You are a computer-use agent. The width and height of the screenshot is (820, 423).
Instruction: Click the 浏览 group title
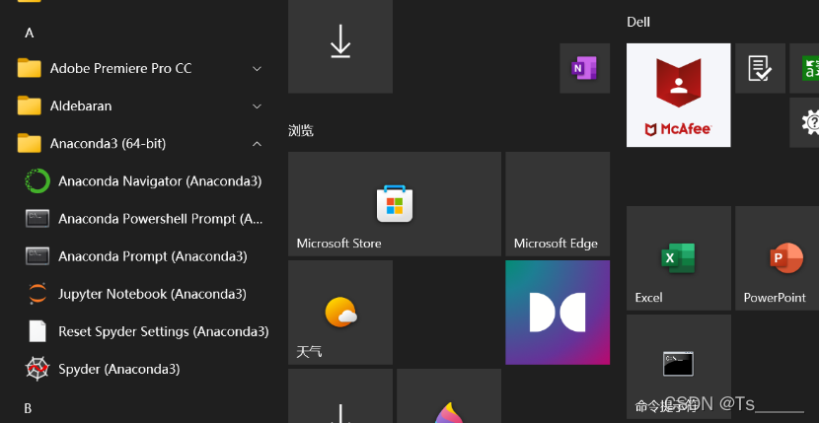[x=301, y=131]
